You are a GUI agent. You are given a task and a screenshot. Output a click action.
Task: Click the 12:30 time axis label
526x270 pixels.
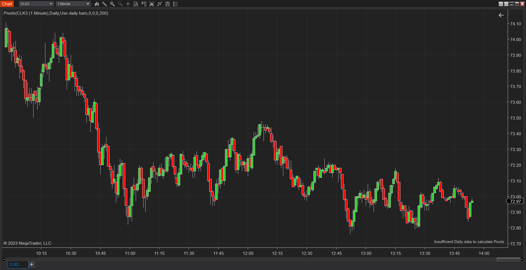(x=307, y=253)
